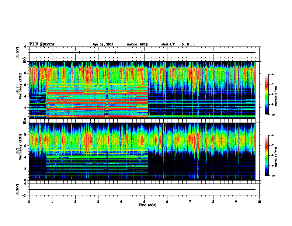Image resolution: width=292 pixels, height=226 pixels.
Task: Click the ch.1 color scale "log(PSD)" unit label
Action: pos(277,96)
